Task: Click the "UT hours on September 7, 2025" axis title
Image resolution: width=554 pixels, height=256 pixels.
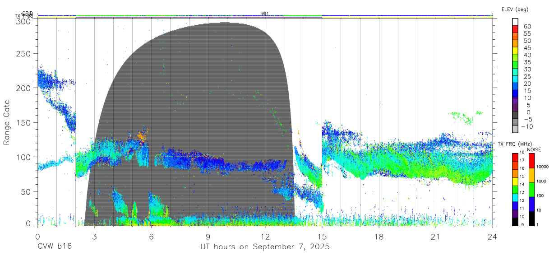Action: click(x=265, y=247)
